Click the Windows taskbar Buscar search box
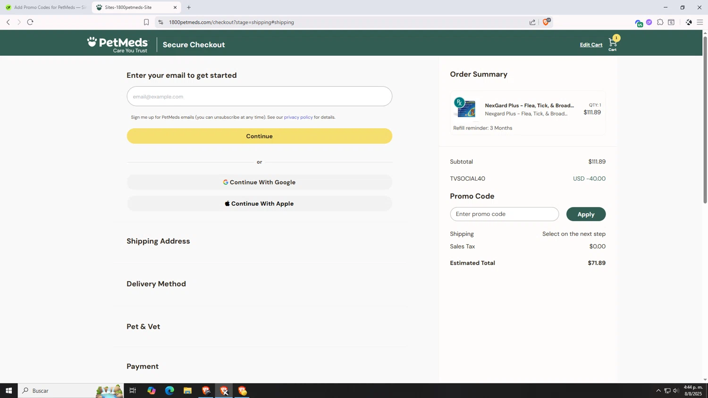This screenshot has width=708, height=398. (x=71, y=390)
